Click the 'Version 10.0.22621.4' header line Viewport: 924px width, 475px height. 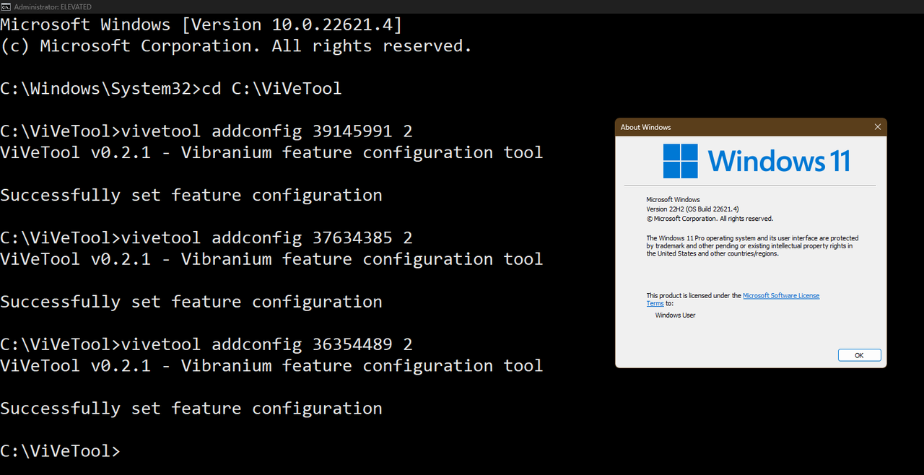[x=201, y=25]
